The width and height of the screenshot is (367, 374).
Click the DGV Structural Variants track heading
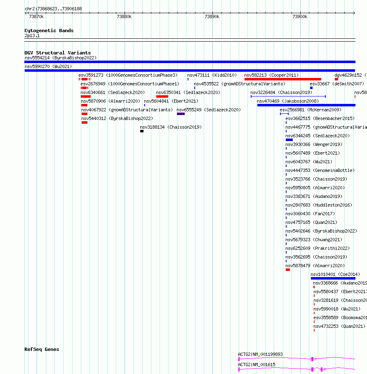[x=58, y=53]
